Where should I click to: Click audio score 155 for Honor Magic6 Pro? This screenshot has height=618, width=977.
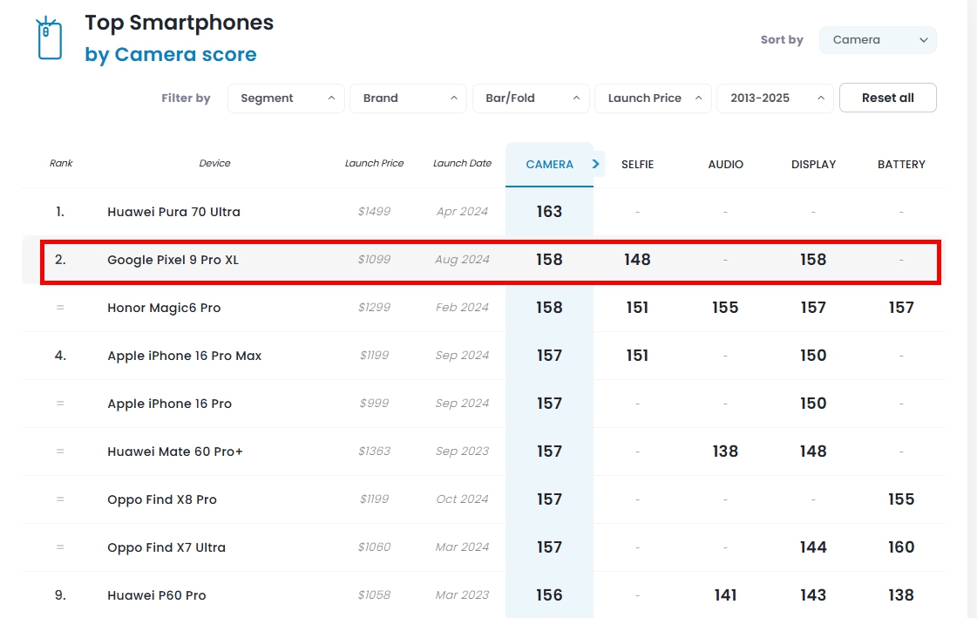tap(725, 308)
